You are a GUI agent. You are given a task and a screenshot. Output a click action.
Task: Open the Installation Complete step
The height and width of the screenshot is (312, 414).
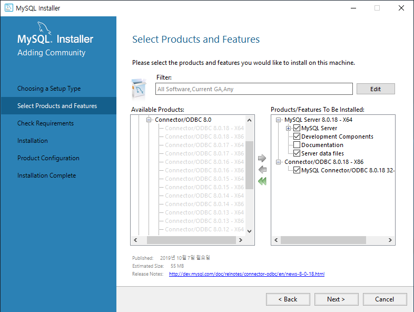[x=46, y=175]
